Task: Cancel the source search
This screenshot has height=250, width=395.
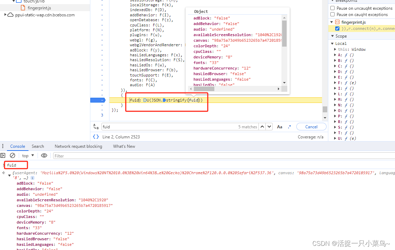Action: [x=311, y=127]
